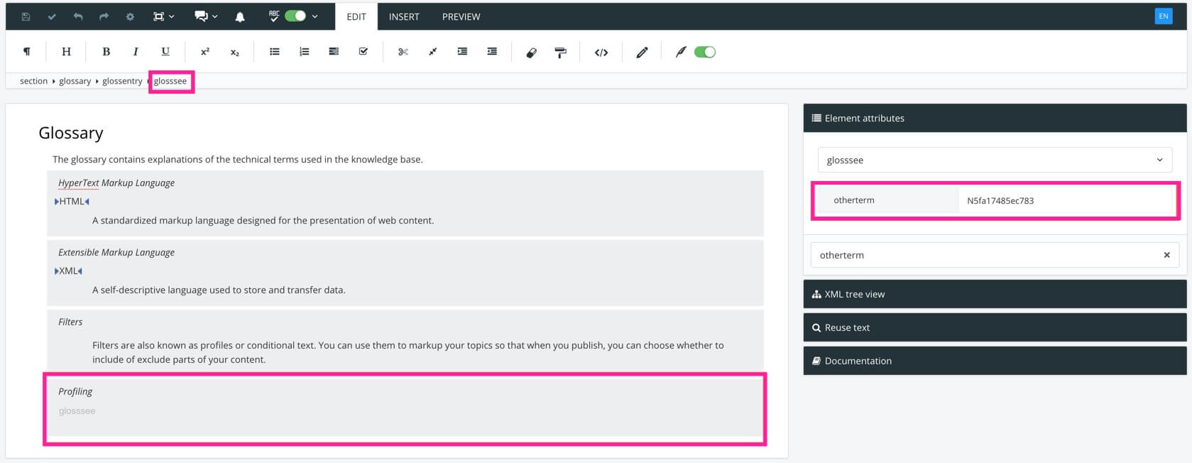Insert a paragraph with pilcrow icon
1192x463 pixels.
(26, 51)
